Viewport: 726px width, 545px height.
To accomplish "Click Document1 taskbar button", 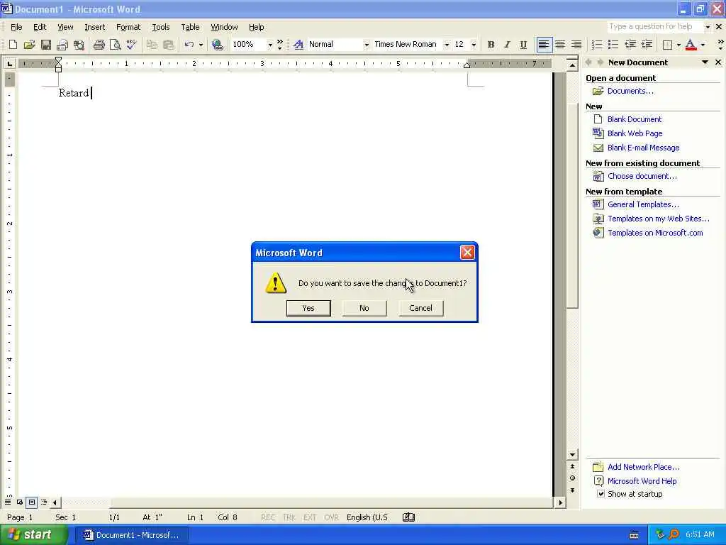I will [x=131, y=535].
